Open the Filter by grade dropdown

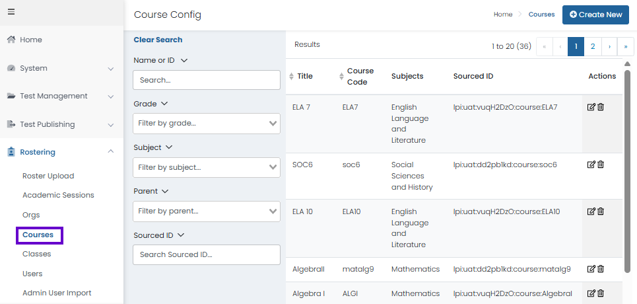(207, 124)
